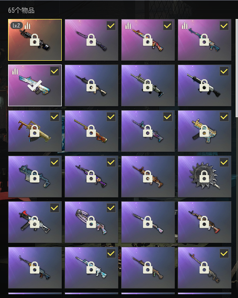Click the kill-count bars icon on teal rifle
This screenshot has width=238, height=298.
184,26
